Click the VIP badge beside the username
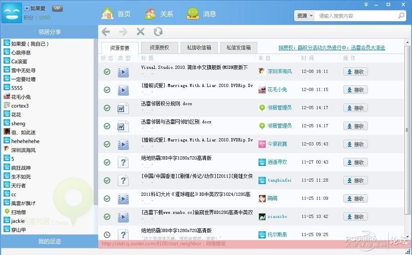Screen dimensions: 412x255 pos(57,8)
